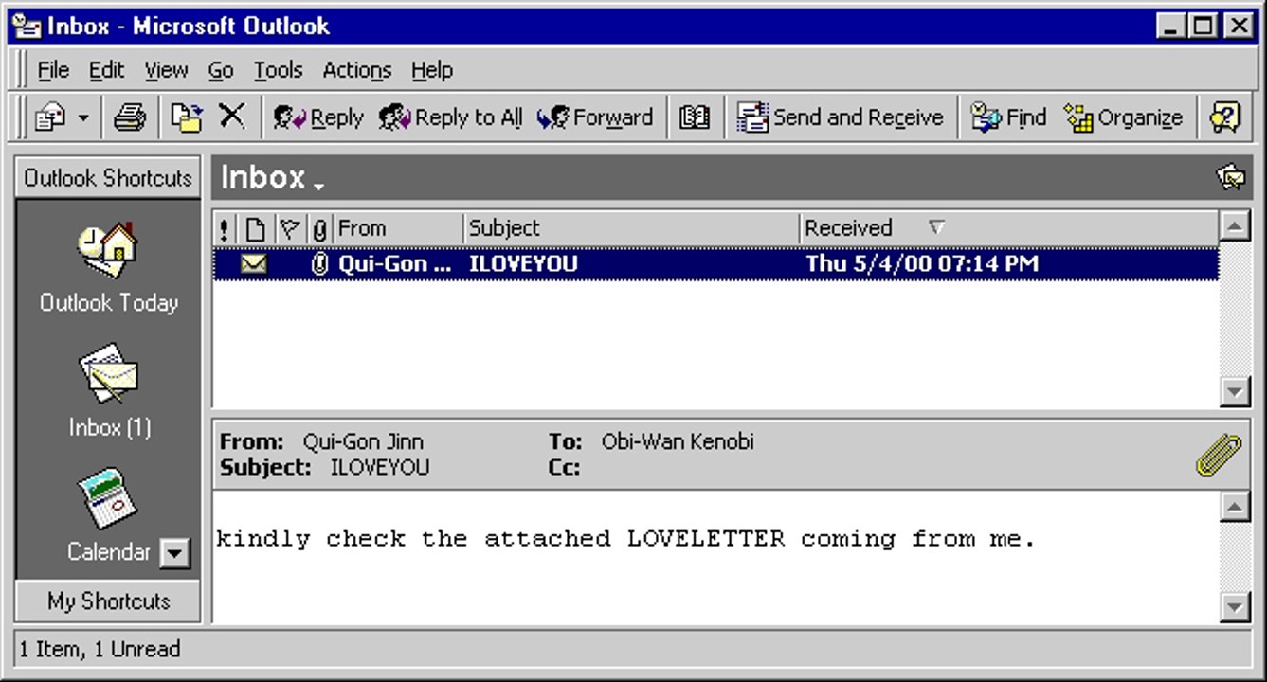Open Outlook Today shortcut icon
Image resolution: width=1267 pixels, height=682 pixels.
pos(107,250)
